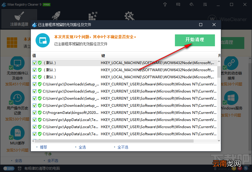252x172 pixels.
Task: Click the alarm clock schedule icon
Action: [20, 168]
